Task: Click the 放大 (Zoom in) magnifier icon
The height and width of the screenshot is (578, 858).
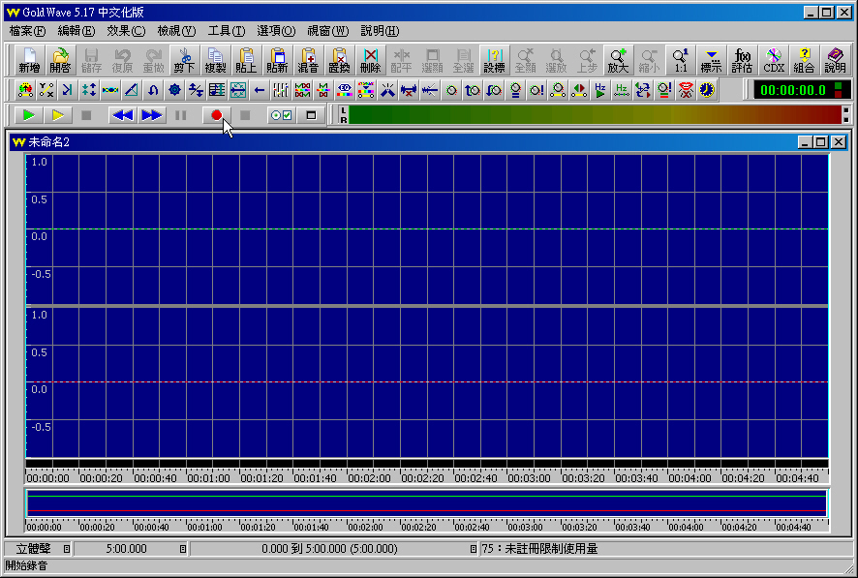Action: 618,60
